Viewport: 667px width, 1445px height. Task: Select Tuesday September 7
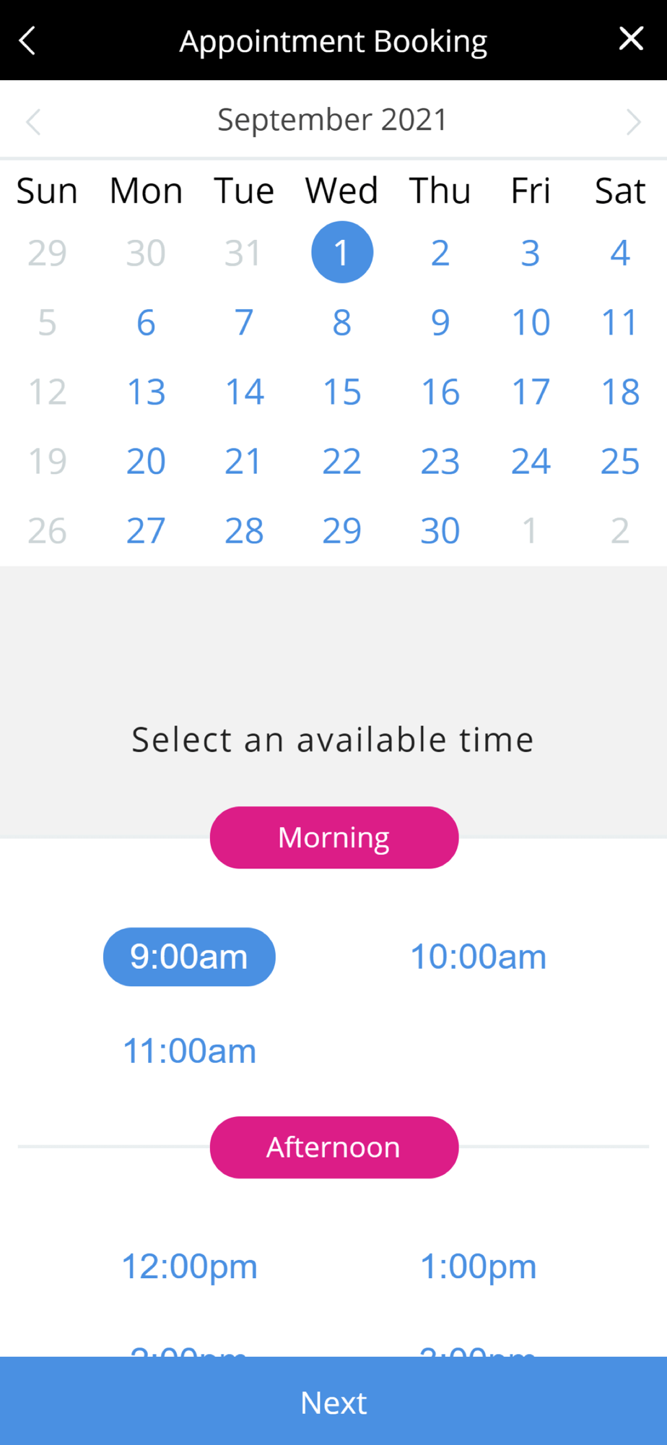click(x=244, y=322)
